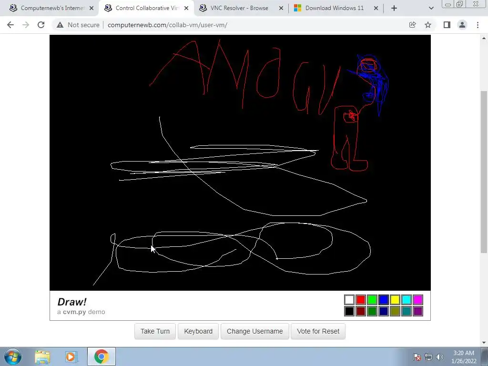Viewport: 488px width, 366px height.
Task: Click the page vertical scrollbar thumb
Action: pos(484,172)
